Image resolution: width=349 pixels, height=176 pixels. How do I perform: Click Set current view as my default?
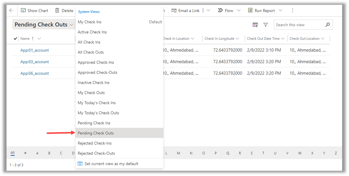pos(111,164)
